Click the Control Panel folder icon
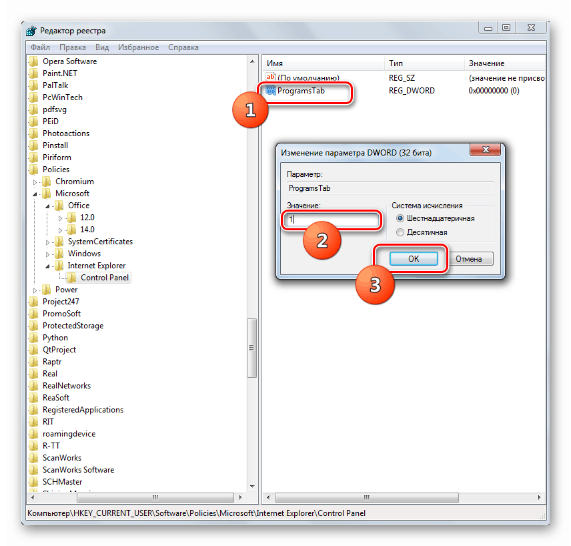571x546 pixels. click(x=72, y=278)
